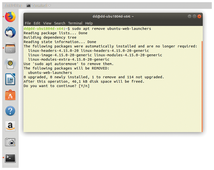Click the Terminal icon in the dock
Viewport: 214px width, 170px height.
10,157
